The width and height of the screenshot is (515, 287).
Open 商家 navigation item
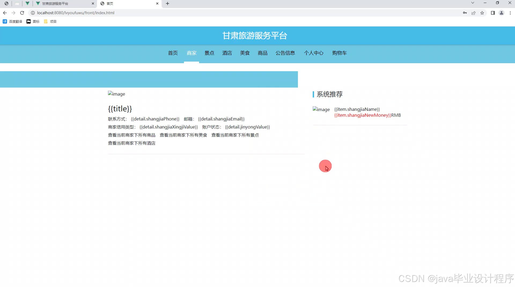click(192, 53)
